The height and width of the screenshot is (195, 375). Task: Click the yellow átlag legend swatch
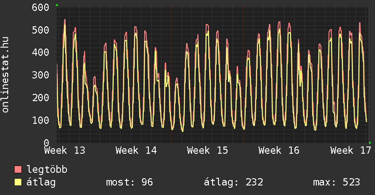(x=18, y=182)
